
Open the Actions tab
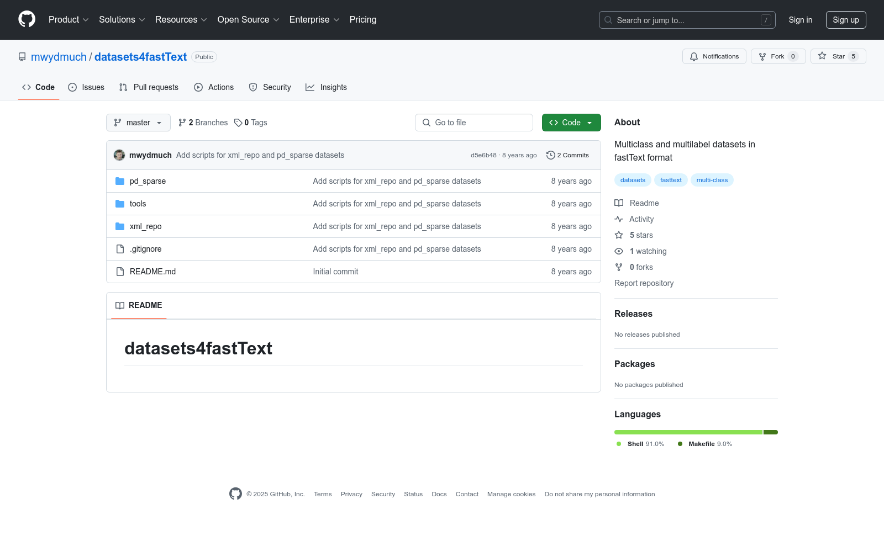coord(214,87)
